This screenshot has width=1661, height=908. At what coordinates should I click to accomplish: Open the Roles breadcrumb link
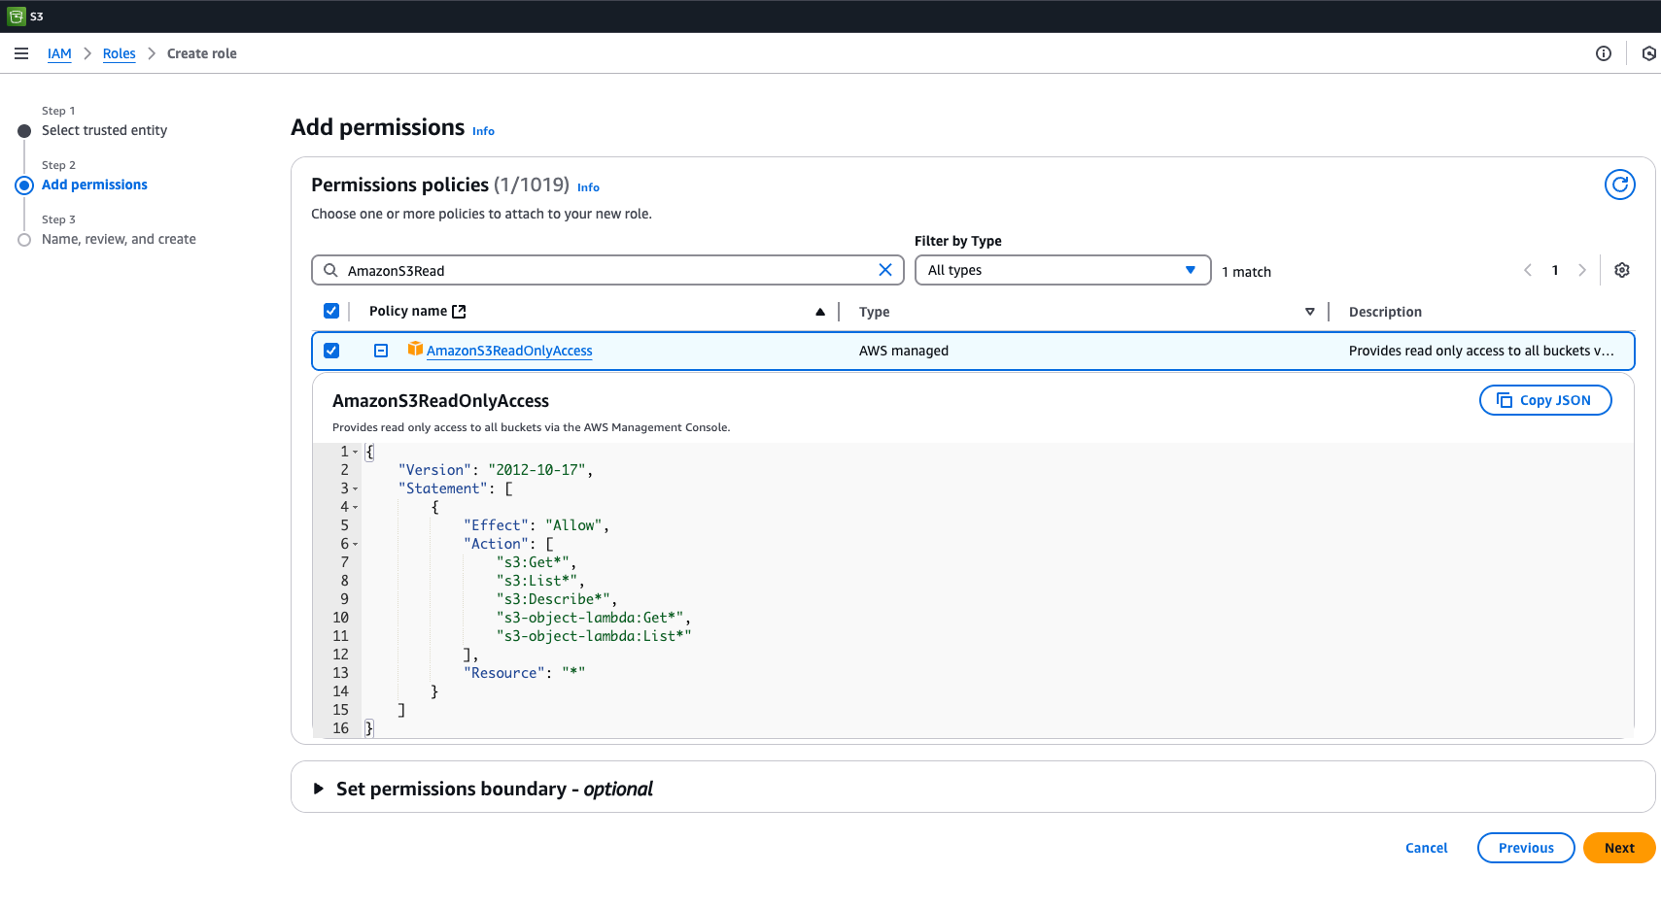click(120, 53)
